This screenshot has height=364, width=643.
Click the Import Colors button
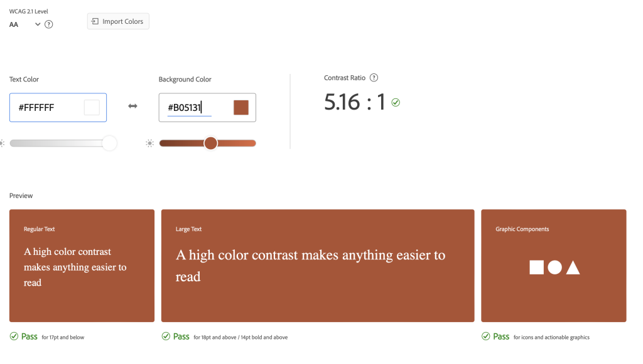tap(118, 21)
